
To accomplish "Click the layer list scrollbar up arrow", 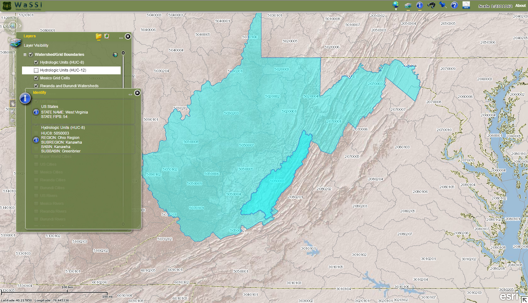I will click(x=123, y=53).
